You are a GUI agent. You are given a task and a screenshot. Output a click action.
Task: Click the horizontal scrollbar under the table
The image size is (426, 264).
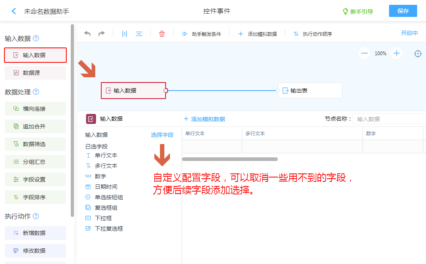(230, 159)
